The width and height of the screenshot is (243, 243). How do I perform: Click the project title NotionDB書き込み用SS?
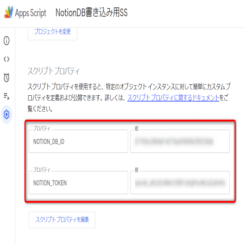(92, 13)
